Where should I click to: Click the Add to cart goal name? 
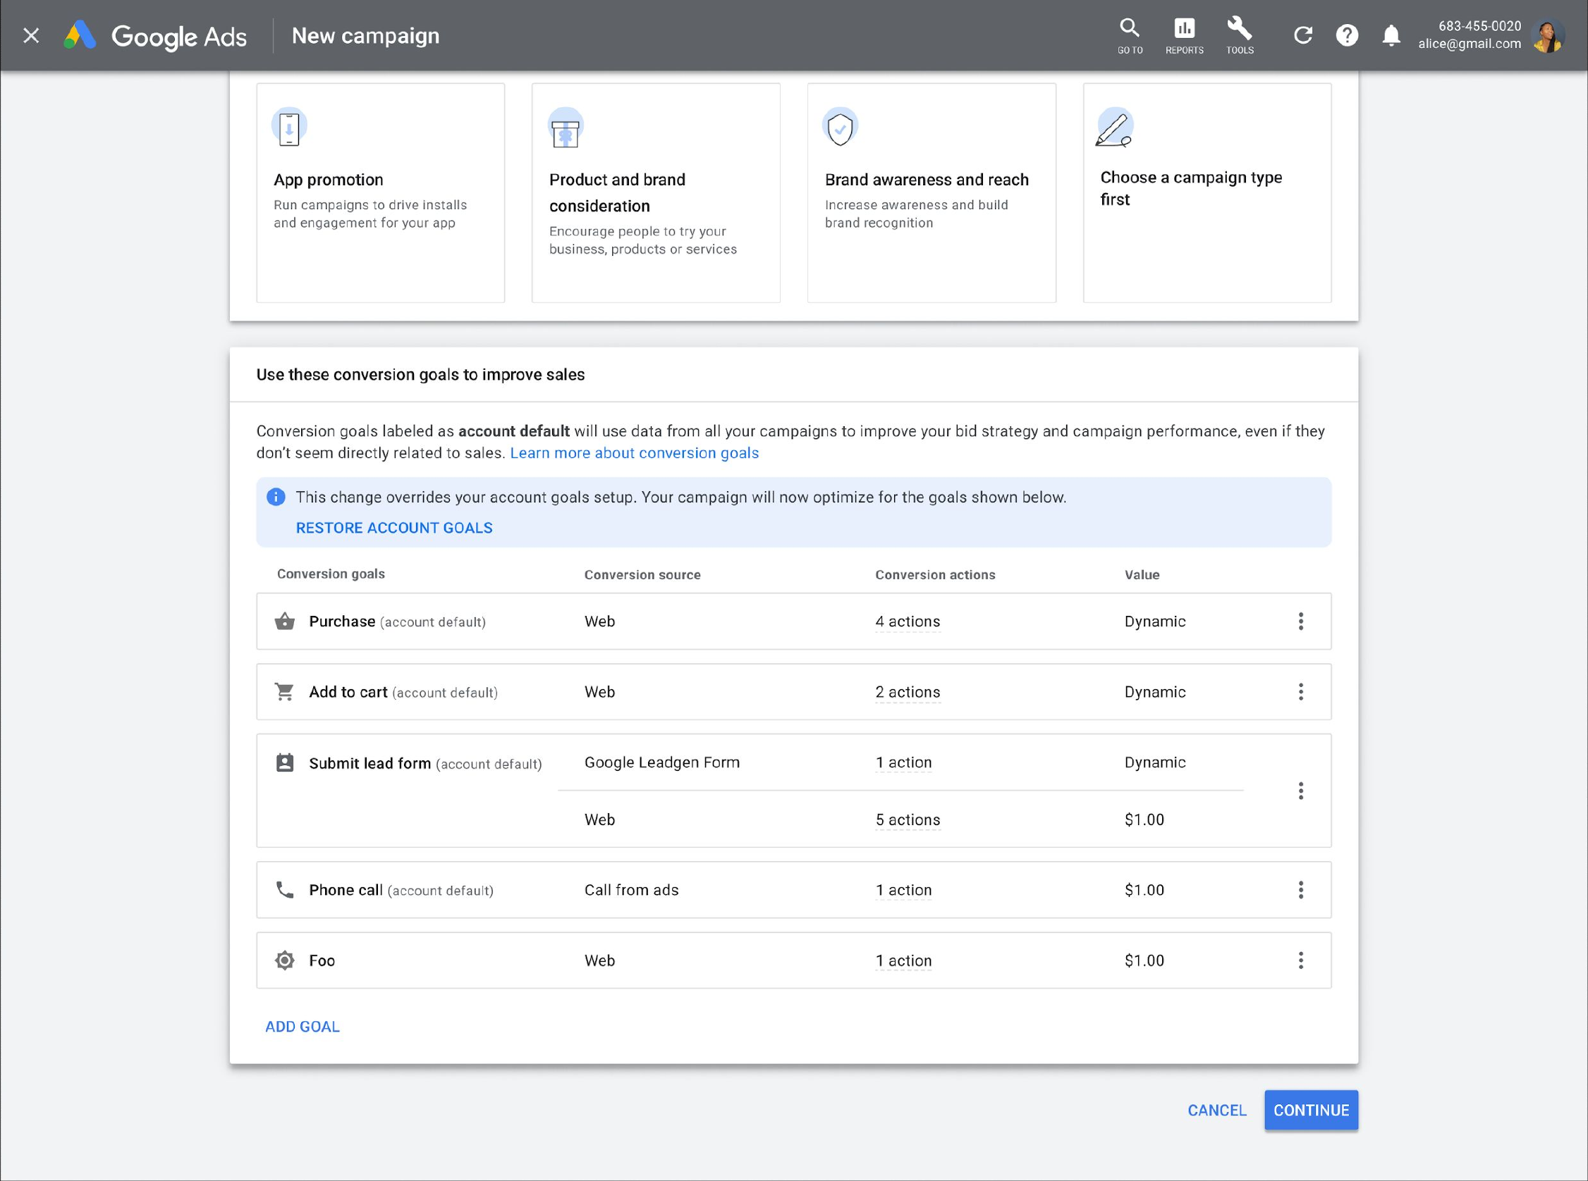tap(348, 692)
